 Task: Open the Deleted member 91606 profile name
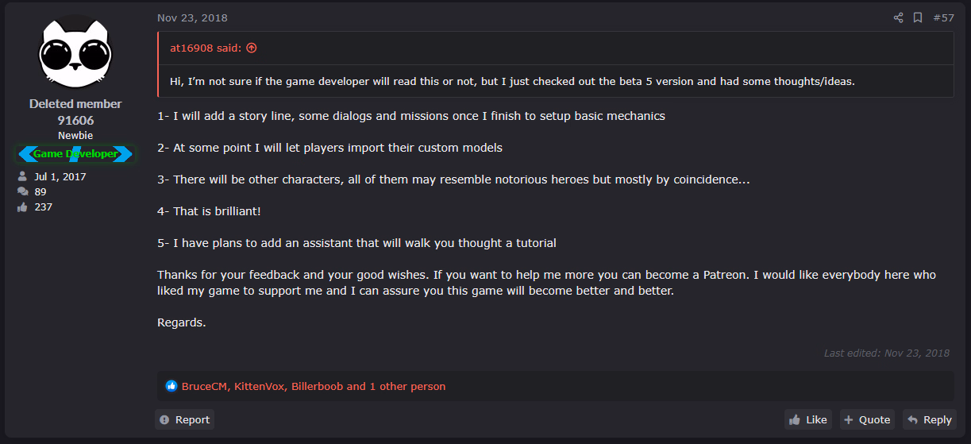(75, 112)
